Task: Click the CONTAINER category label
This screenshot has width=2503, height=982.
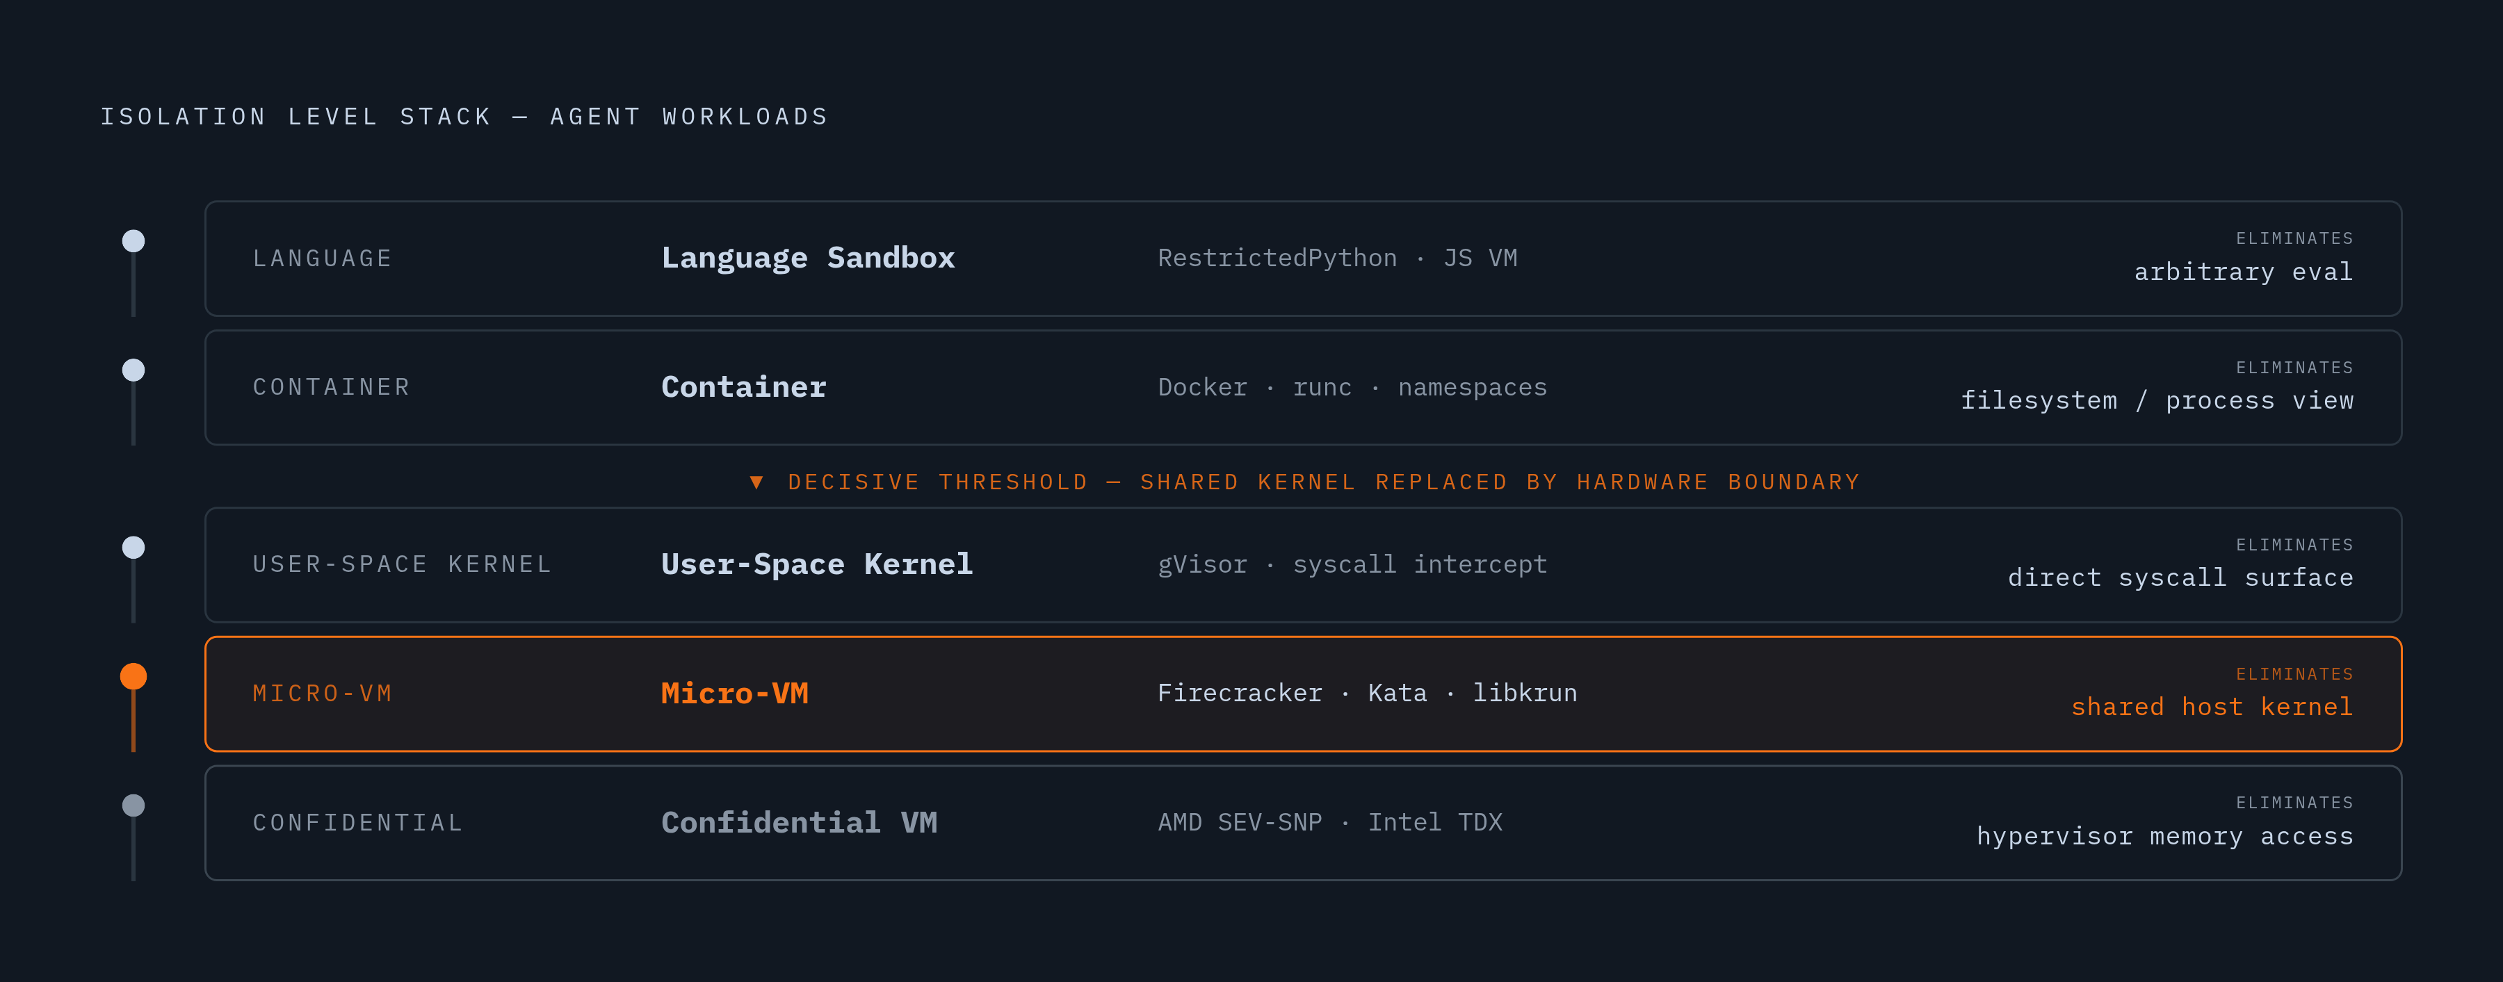Action: click(332, 388)
